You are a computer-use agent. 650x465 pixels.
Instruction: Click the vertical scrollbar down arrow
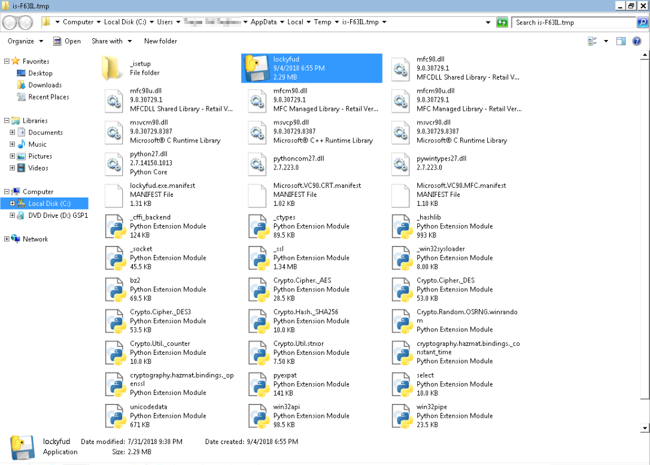click(645, 428)
